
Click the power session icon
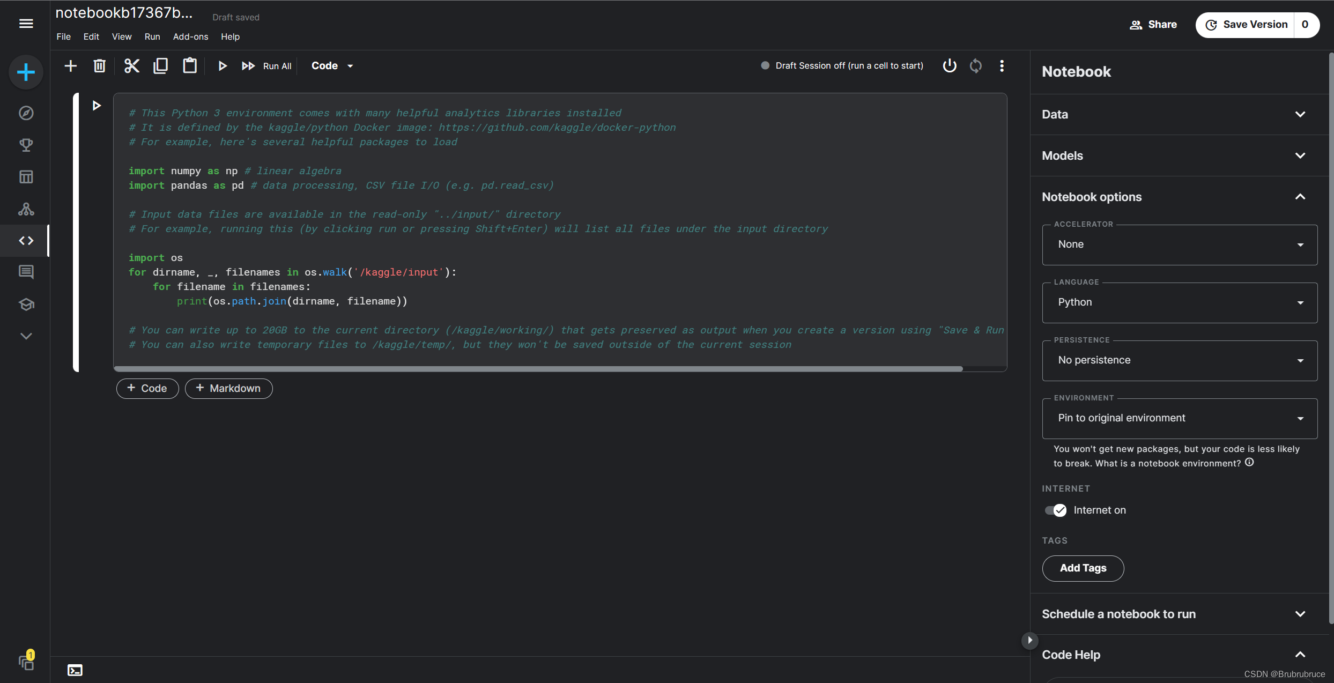coord(950,66)
